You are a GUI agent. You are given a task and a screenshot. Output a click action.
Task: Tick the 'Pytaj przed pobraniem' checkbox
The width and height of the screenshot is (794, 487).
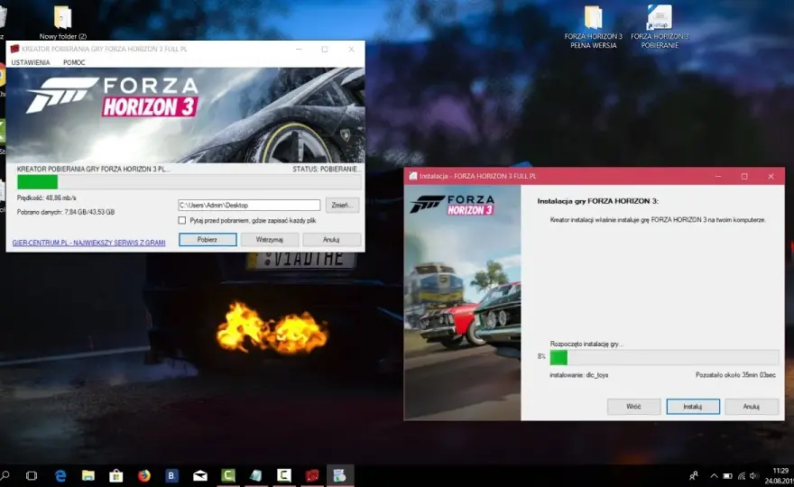(x=181, y=220)
